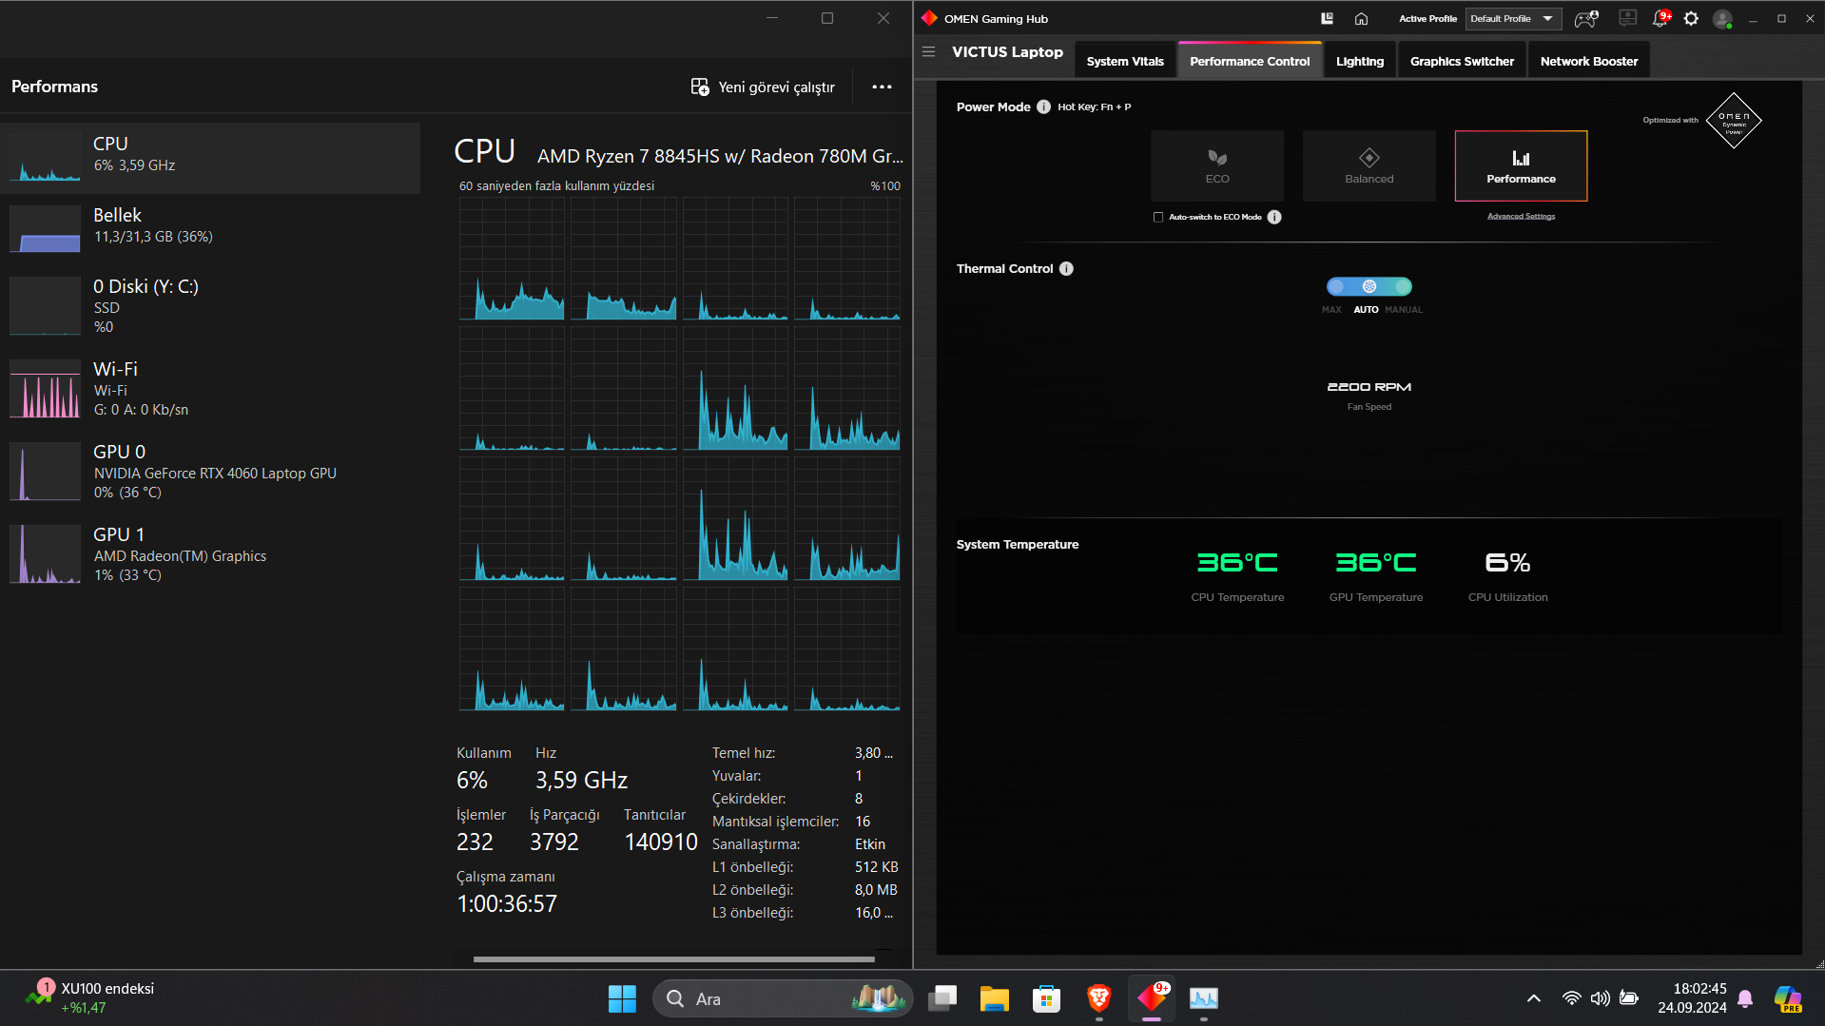Click the 2200 RPM fan speed value
The width and height of the screenshot is (1825, 1026).
click(1369, 387)
